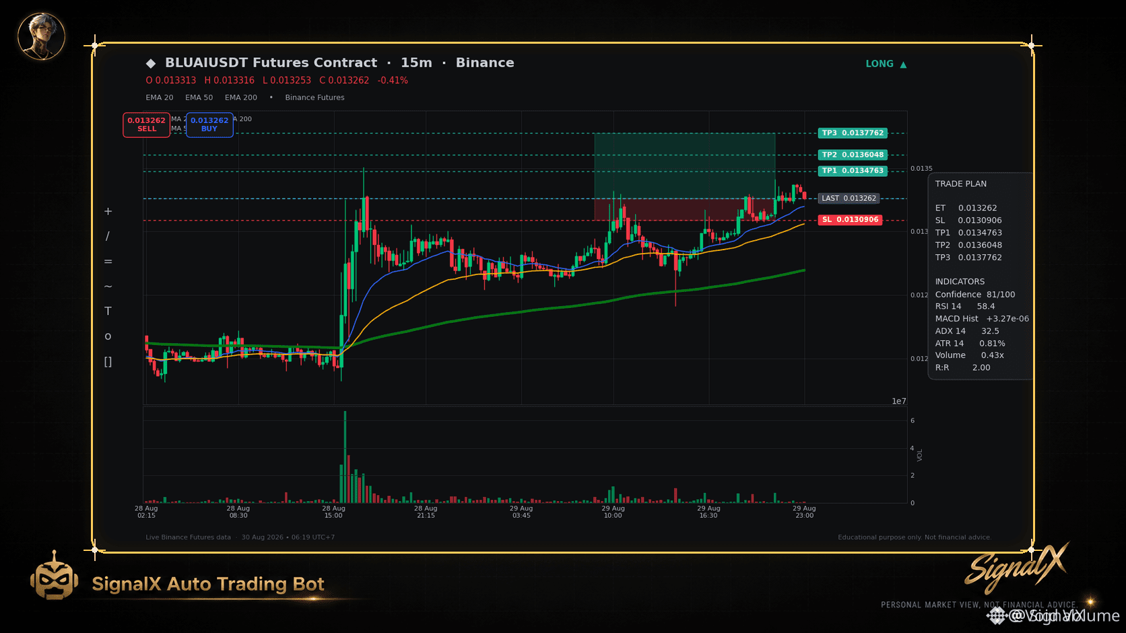
Task: Click the RSI 14 value 58.4
Action: pos(986,306)
